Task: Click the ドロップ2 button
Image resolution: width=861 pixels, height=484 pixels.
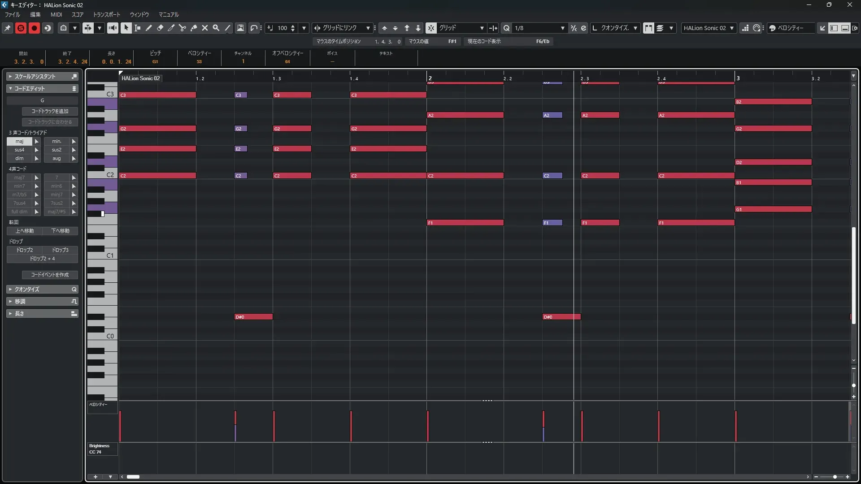Action: [25, 250]
